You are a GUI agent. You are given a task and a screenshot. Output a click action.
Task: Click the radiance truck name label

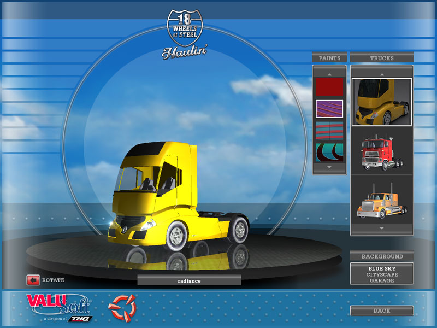tap(189, 280)
